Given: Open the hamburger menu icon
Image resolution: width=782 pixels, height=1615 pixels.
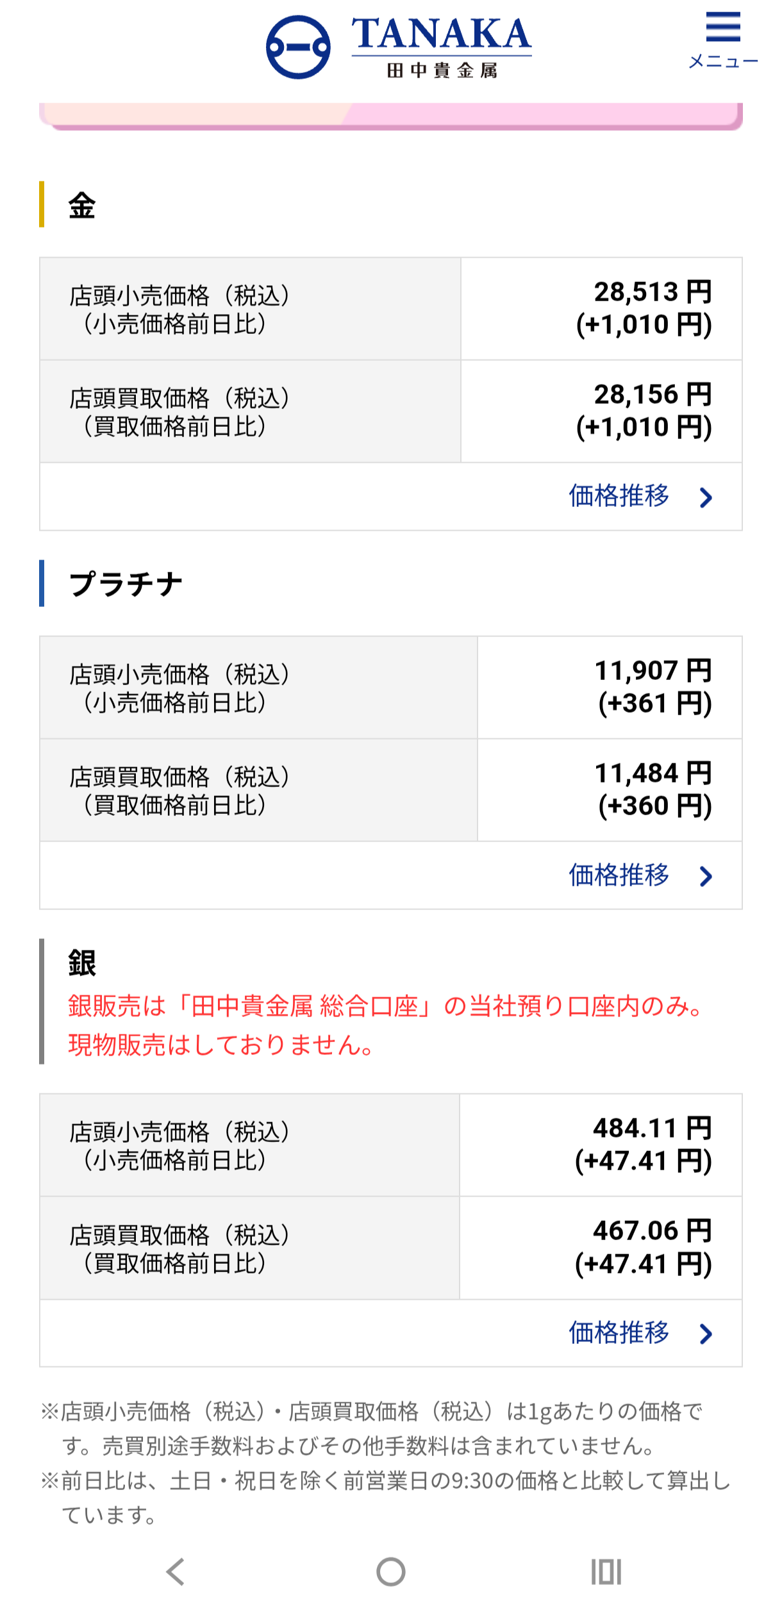Looking at the screenshot, I should coord(723,27).
